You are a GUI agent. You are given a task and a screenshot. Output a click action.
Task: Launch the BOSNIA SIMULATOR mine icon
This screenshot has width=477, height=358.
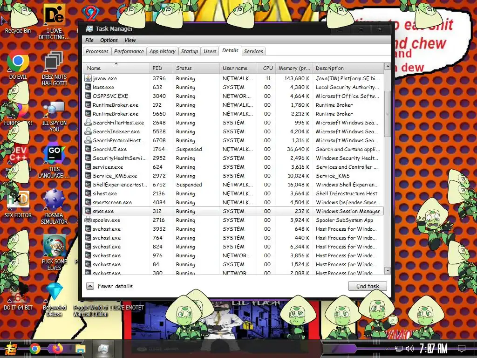click(54, 207)
